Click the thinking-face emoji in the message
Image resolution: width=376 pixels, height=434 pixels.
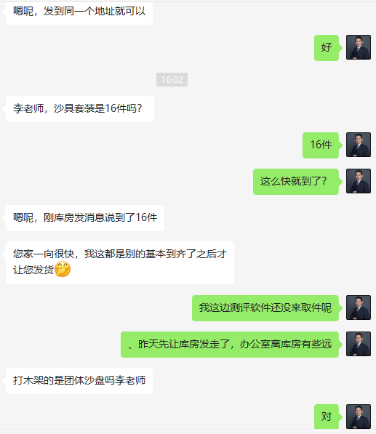pyautogui.click(x=63, y=269)
